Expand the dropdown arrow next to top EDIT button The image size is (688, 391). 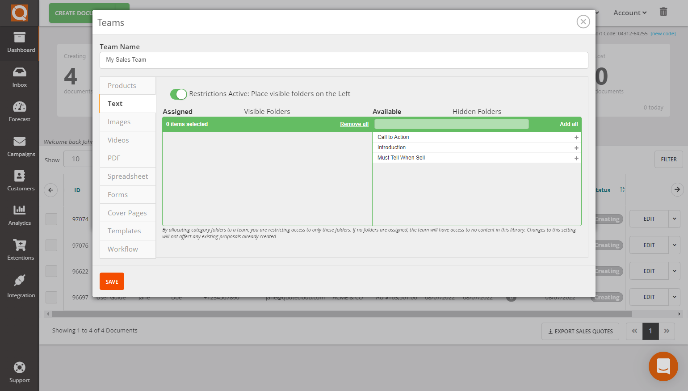tap(675, 219)
